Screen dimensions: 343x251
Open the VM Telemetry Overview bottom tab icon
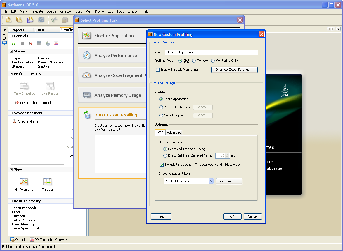32,240
